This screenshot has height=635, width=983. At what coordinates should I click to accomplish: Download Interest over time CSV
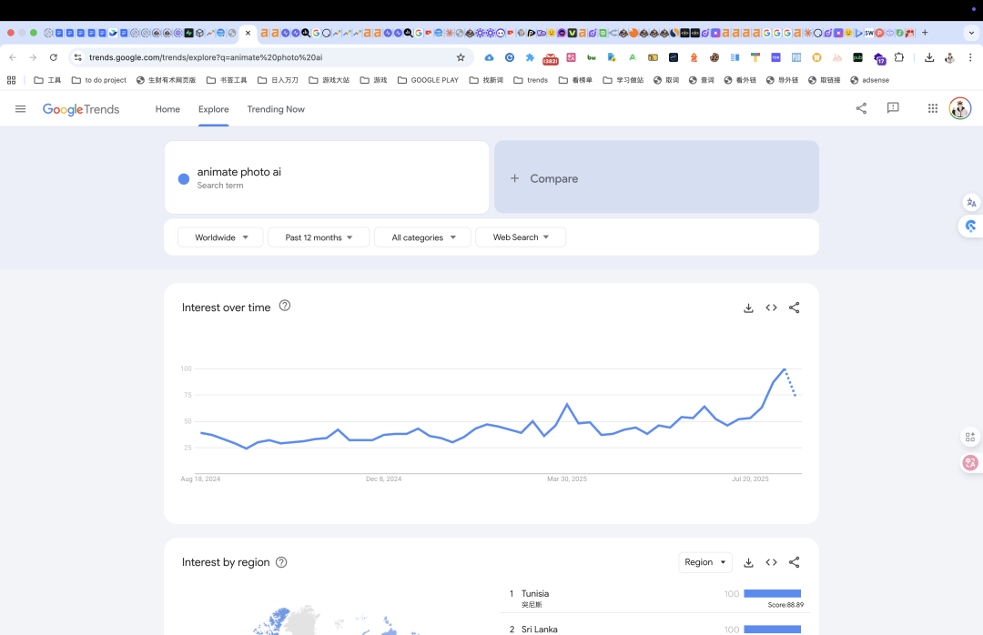coord(748,307)
